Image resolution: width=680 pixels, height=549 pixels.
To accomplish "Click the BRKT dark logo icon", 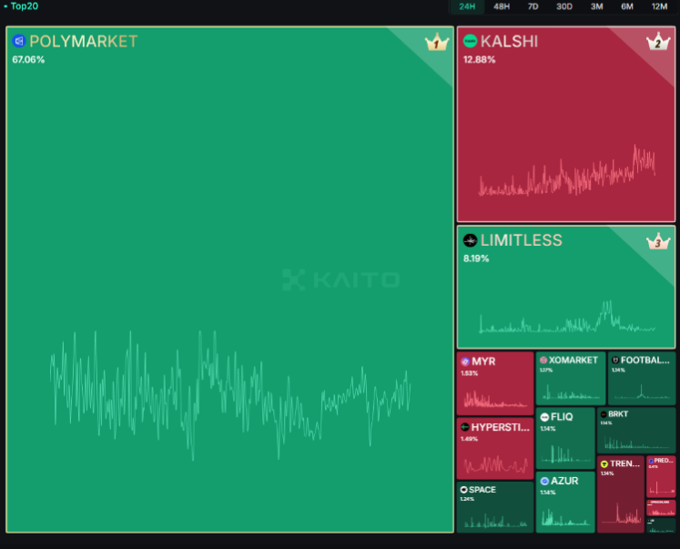I will click(604, 414).
